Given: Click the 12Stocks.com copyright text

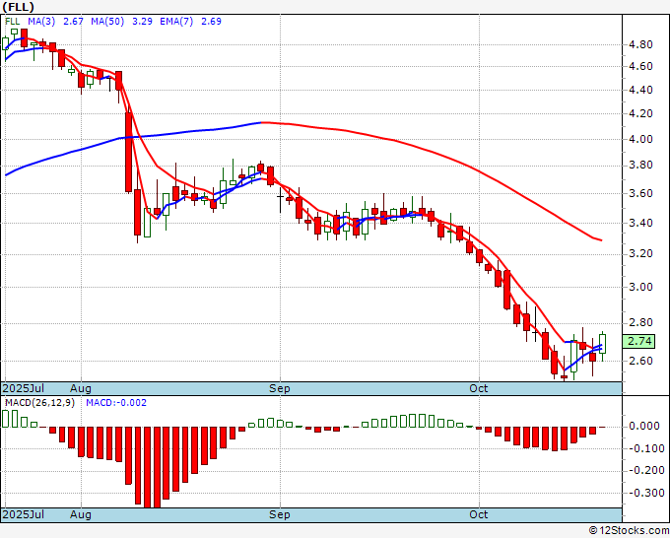Looking at the screenshot, I should 629,531.
